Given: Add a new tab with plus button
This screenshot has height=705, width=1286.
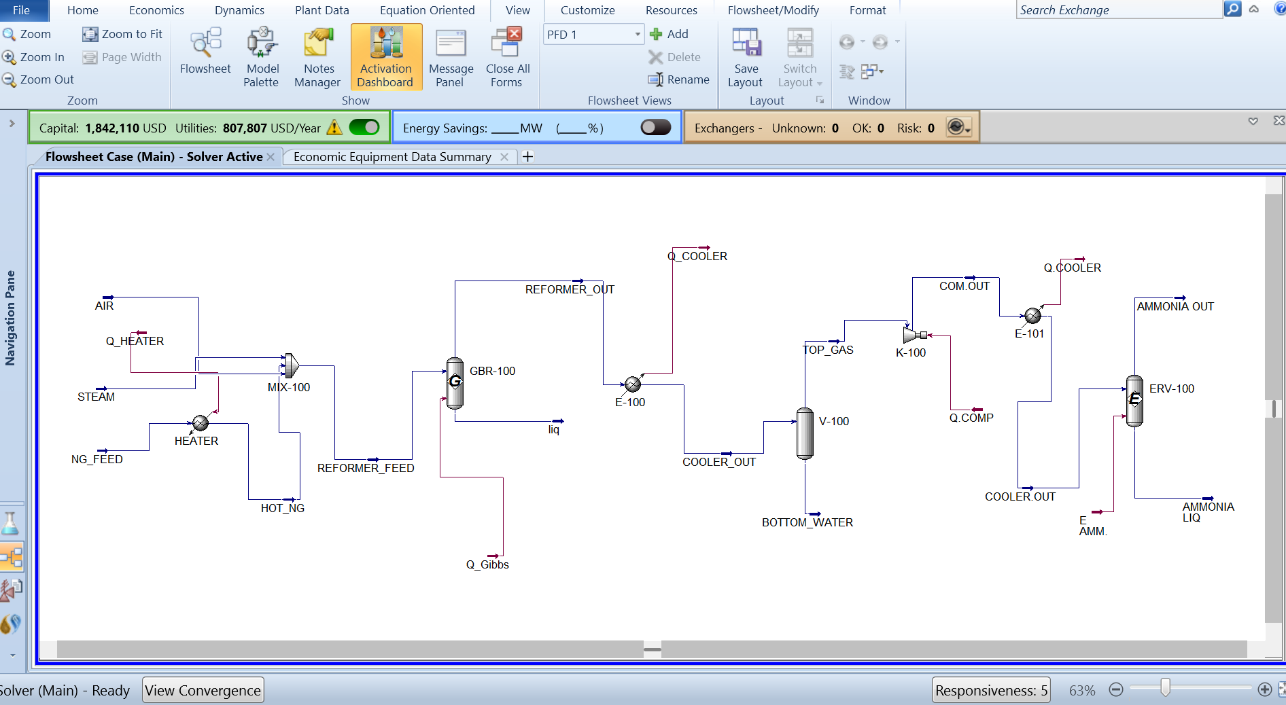Looking at the screenshot, I should click(527, 157).
